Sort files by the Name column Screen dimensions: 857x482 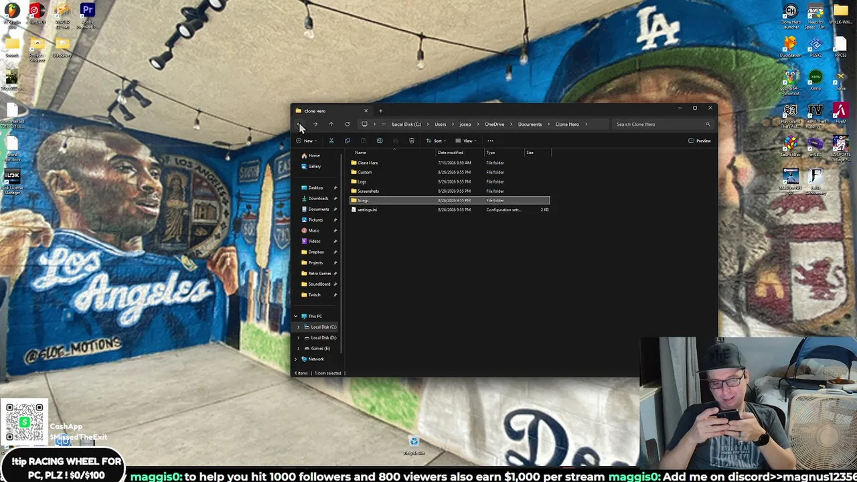360,153
